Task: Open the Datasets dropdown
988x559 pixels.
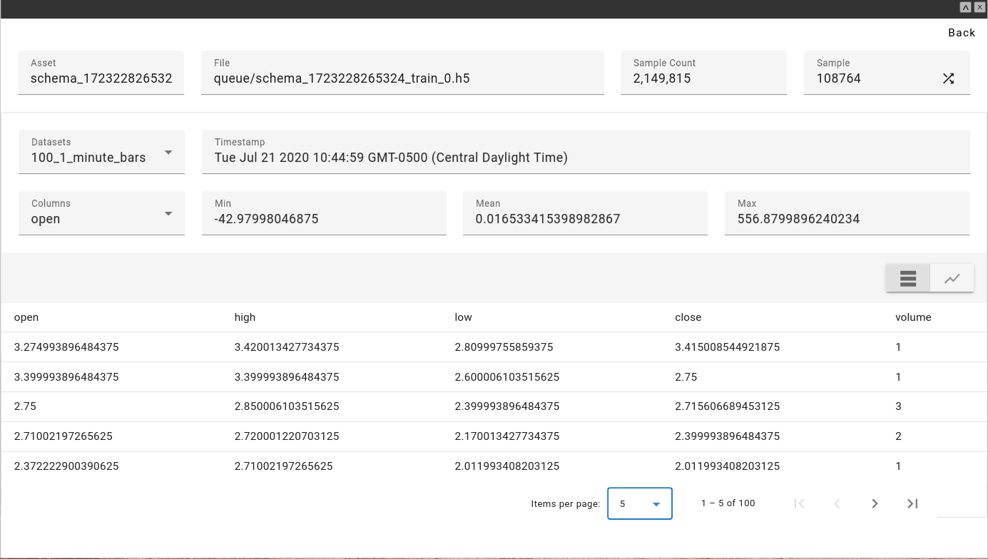Action: 101,152
